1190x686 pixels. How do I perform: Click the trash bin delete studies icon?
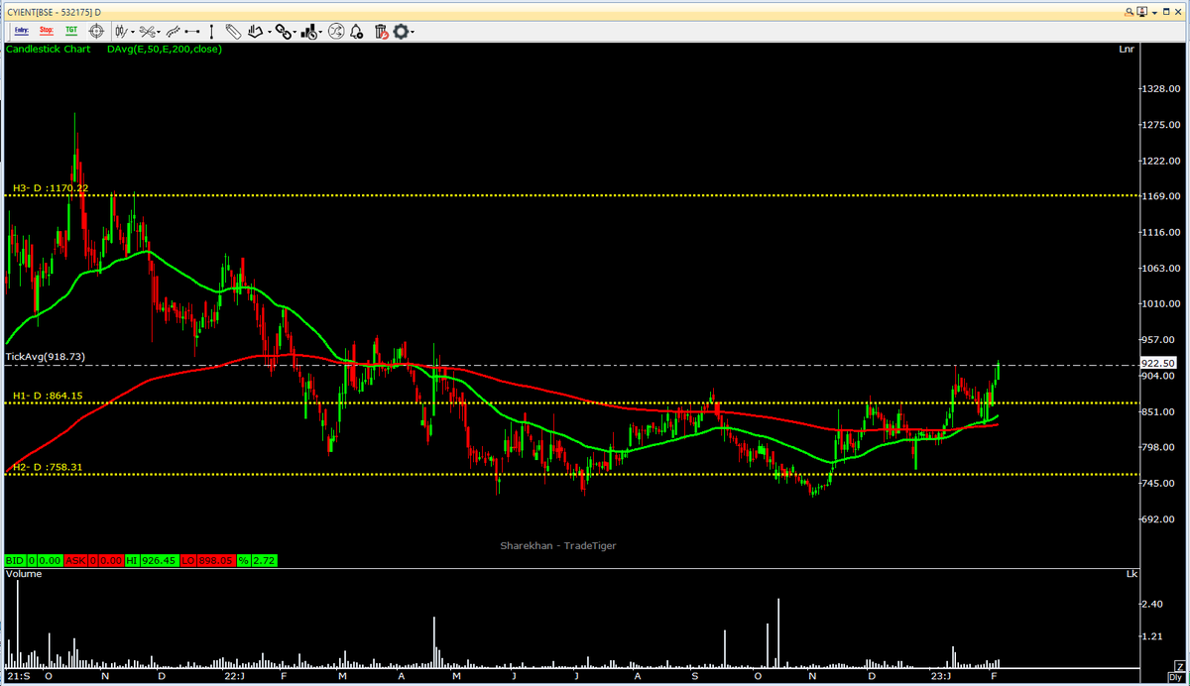[383, 32]
